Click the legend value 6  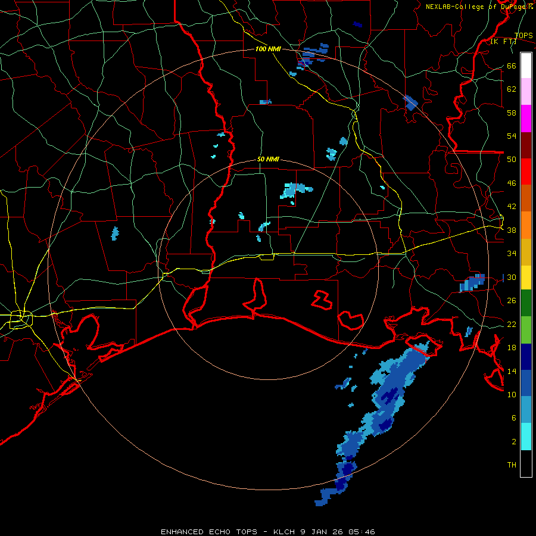(x=514, y=418)
